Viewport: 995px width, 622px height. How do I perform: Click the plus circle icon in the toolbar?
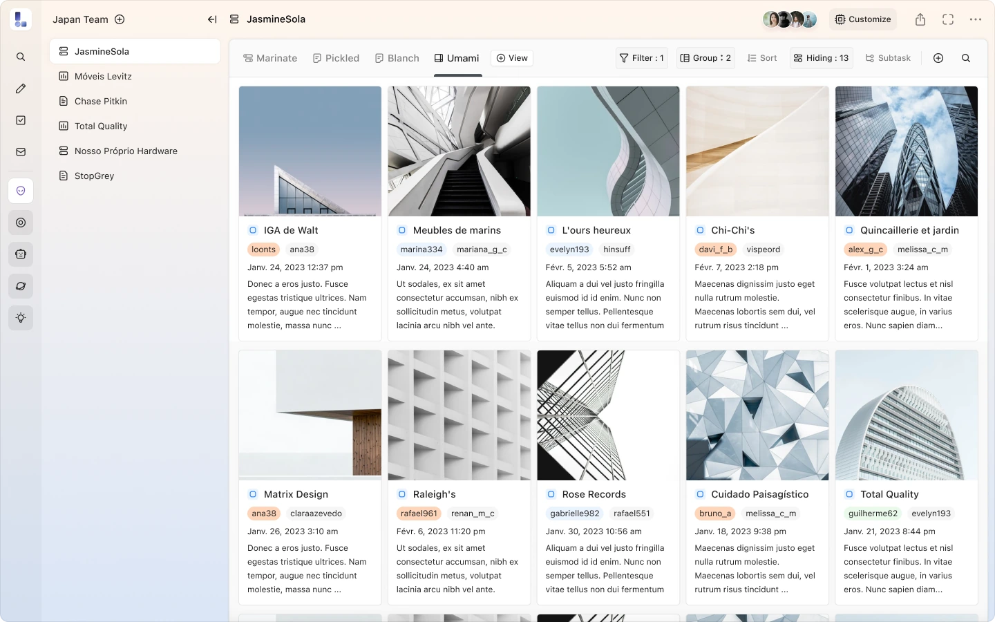[938, 58]
